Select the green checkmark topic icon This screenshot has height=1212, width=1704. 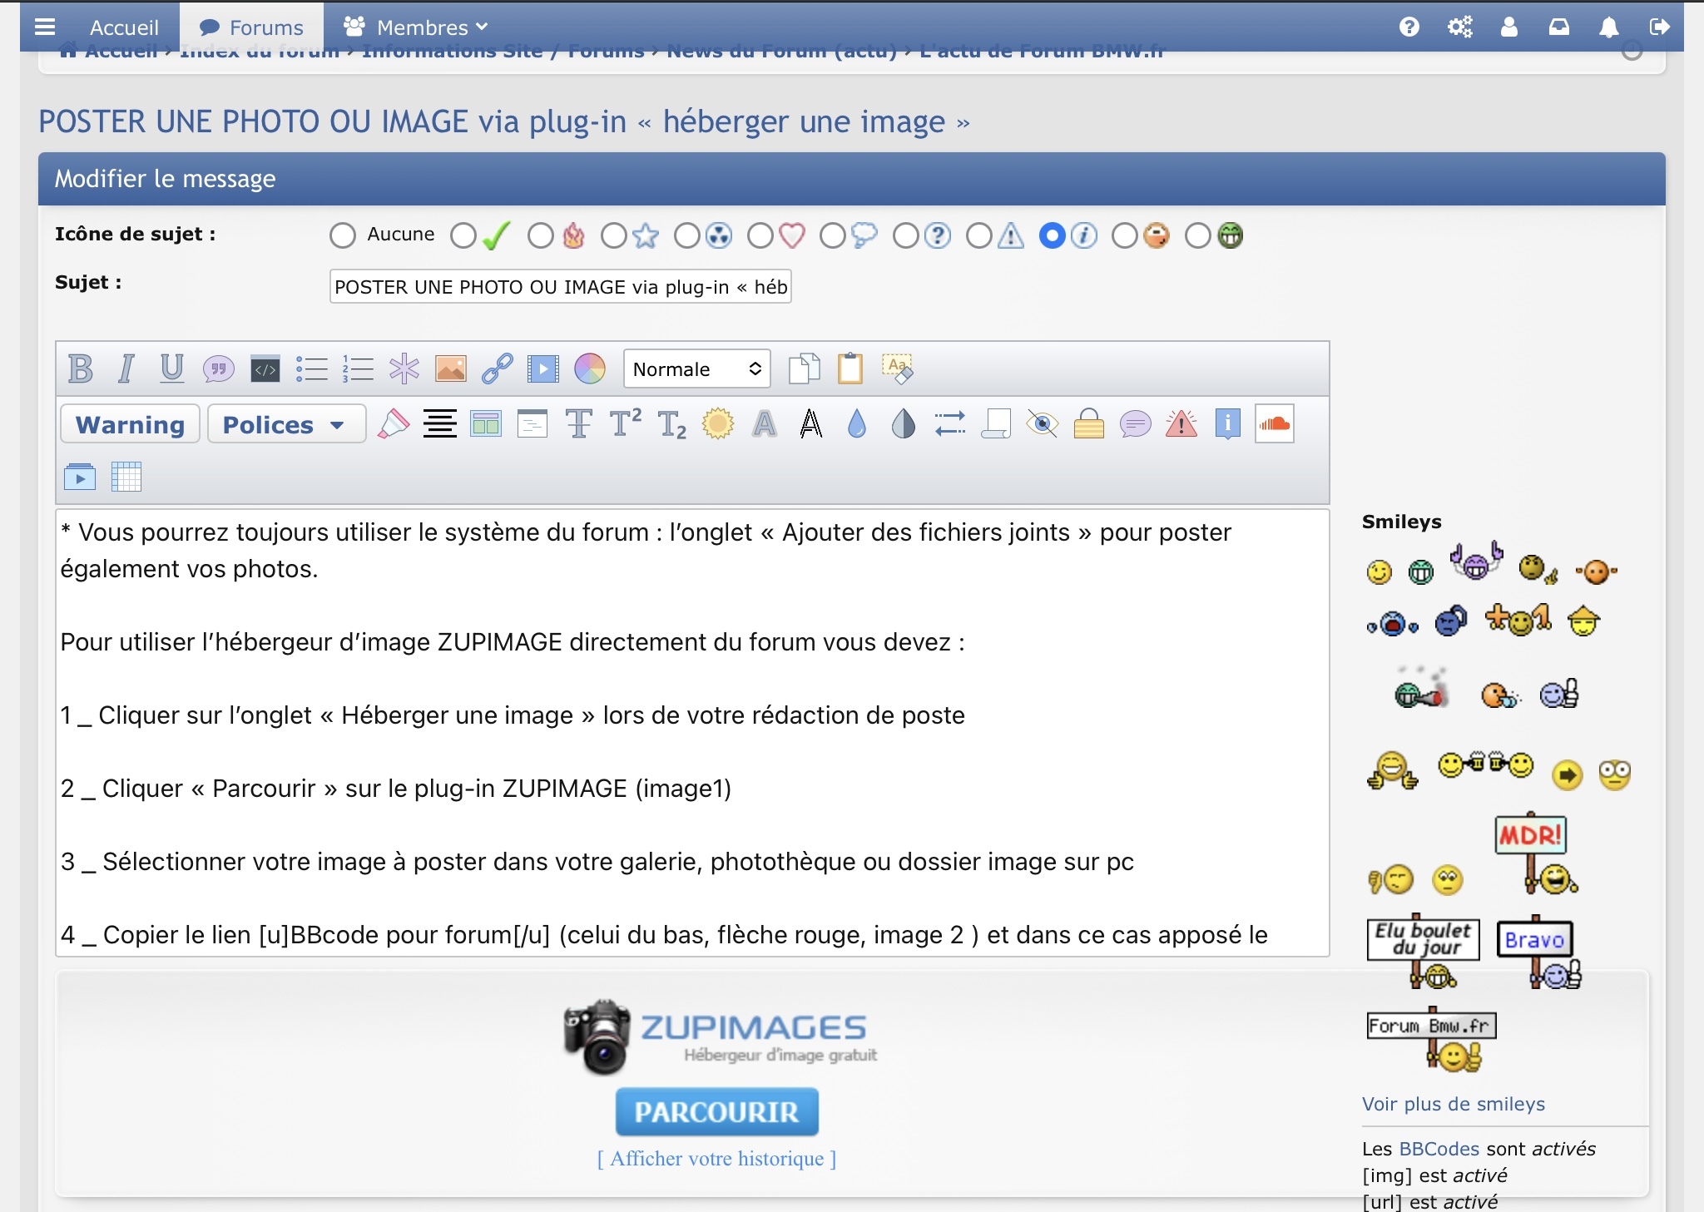(x=463, y=235)
